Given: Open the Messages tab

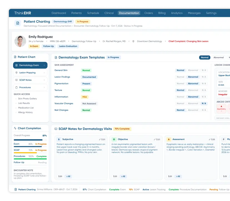Looking at the screenshot, I should click(x=194, y=13).
